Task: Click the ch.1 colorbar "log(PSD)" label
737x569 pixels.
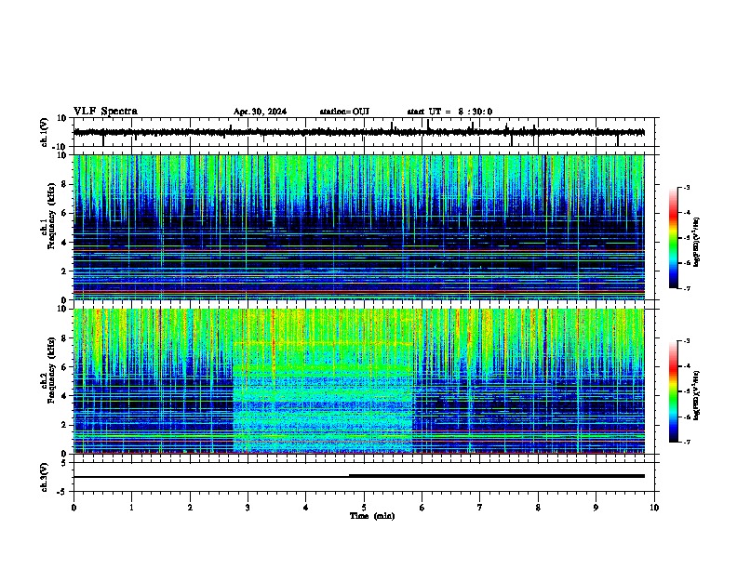Action: point(697,243)
